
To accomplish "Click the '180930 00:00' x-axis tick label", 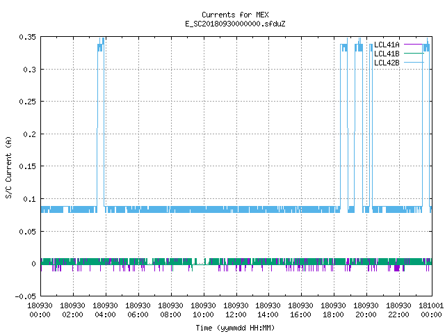I will 40,310.
